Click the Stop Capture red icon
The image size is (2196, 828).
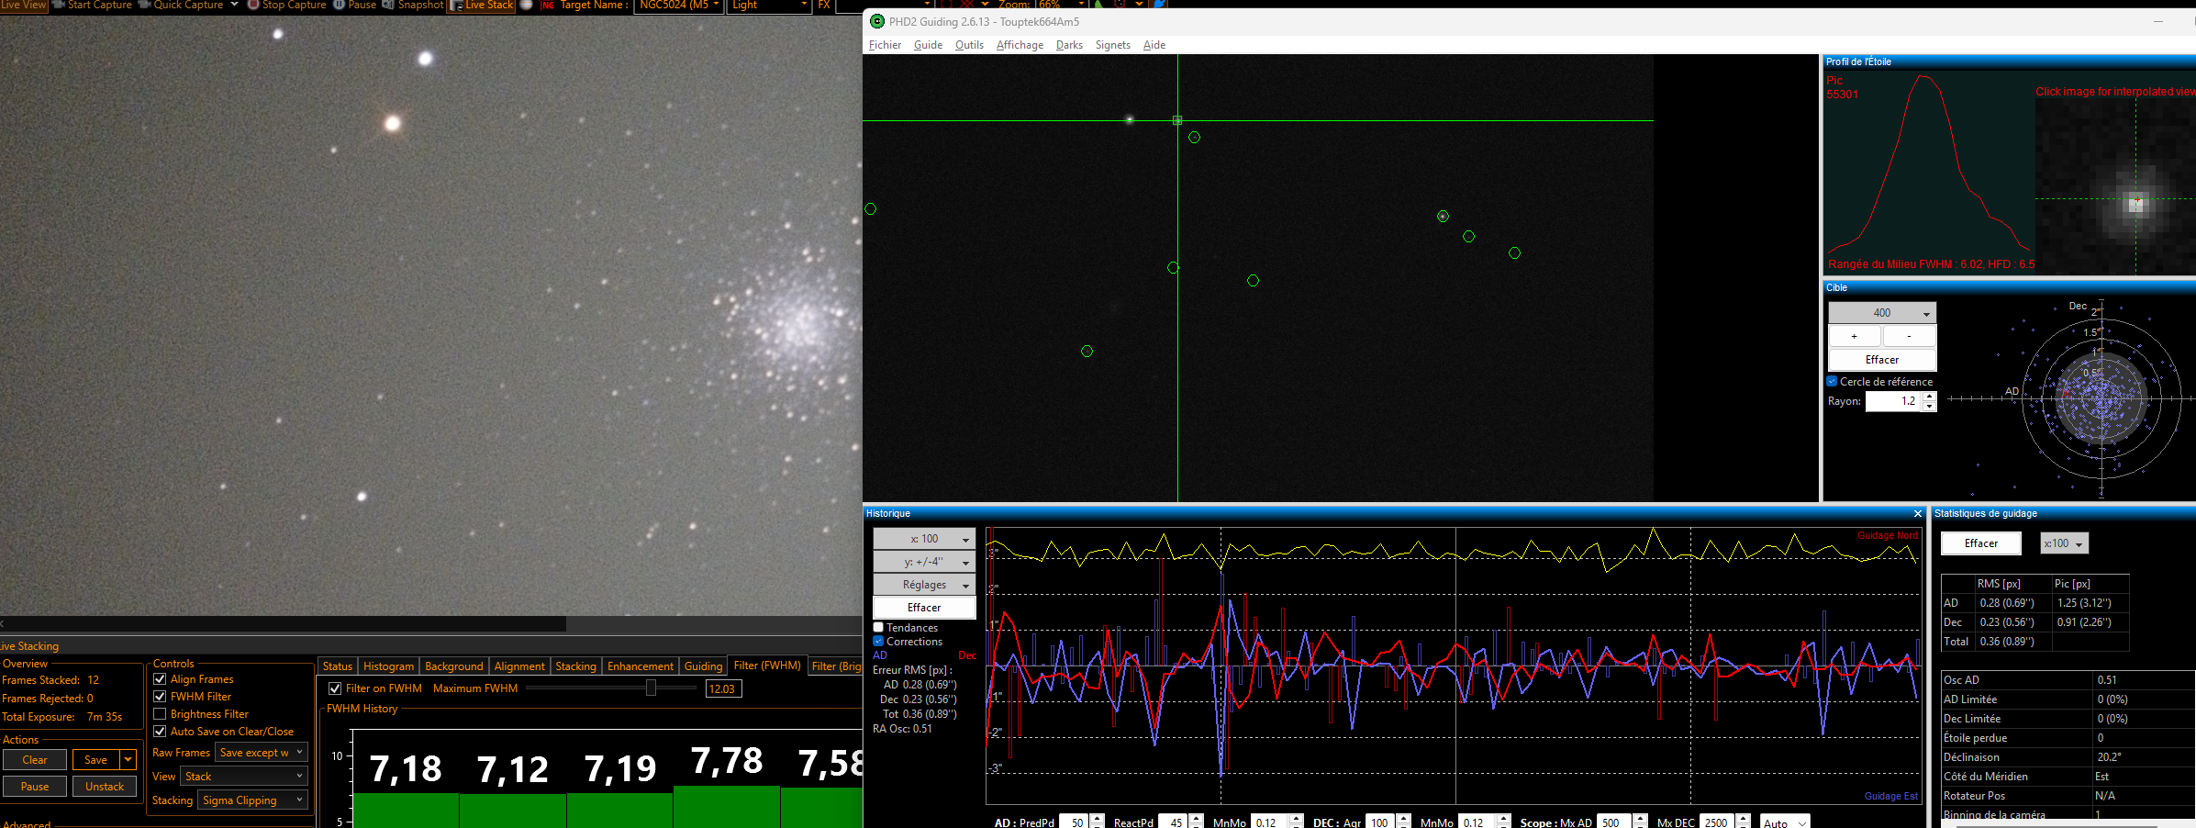253,5
